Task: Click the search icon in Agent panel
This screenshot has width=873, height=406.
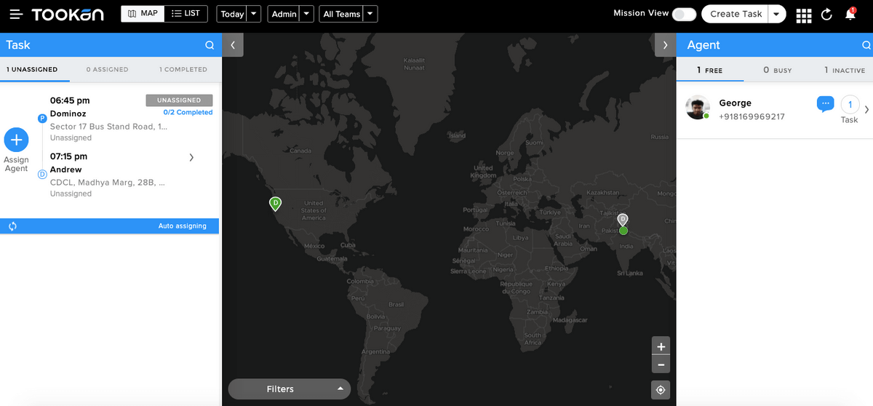Action: 866,45
